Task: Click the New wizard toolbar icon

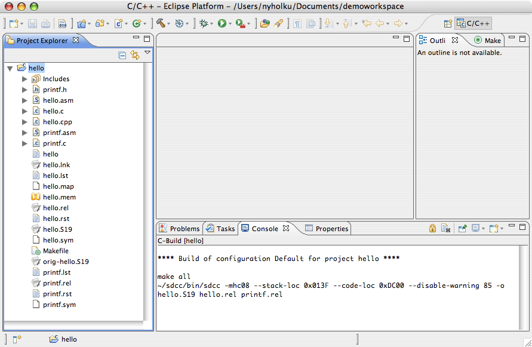Action: pos(14,23)
